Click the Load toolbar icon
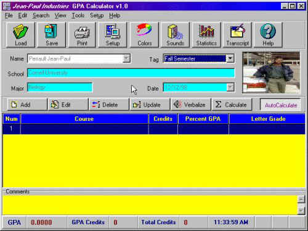 tap(20, 34)
